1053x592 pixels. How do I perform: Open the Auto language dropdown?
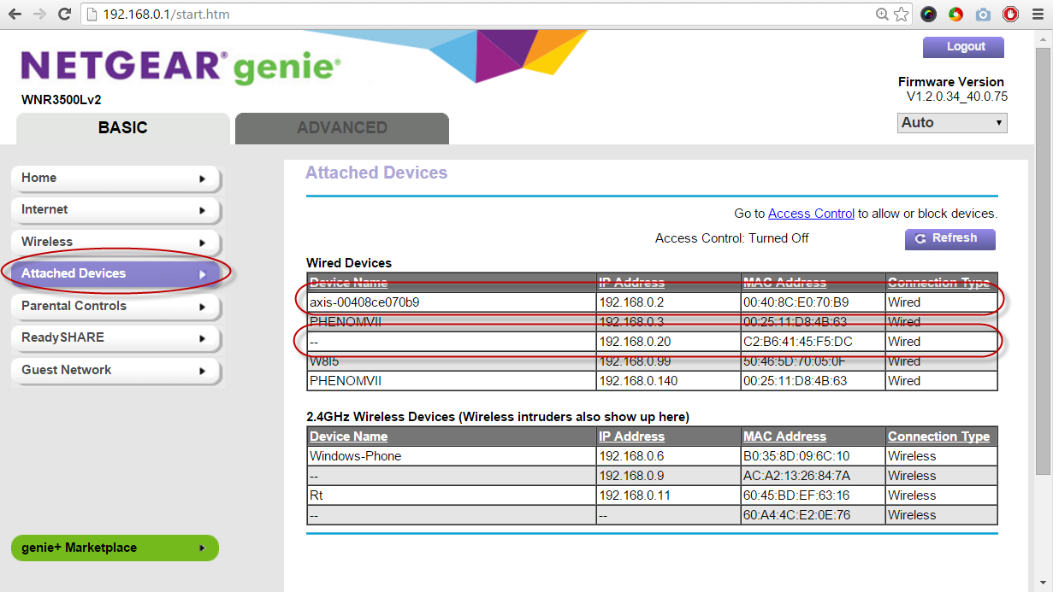coord(952,123)
